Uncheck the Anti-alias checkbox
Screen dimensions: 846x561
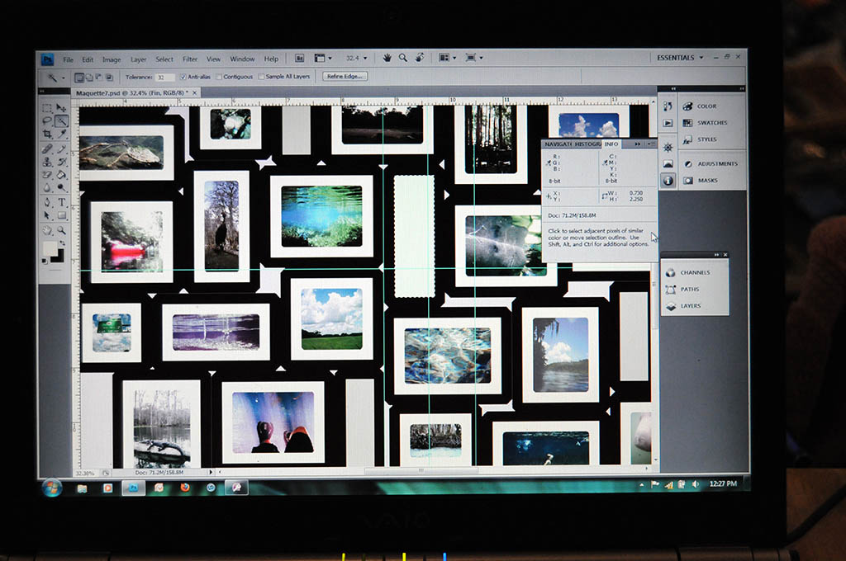click(183, 77)
